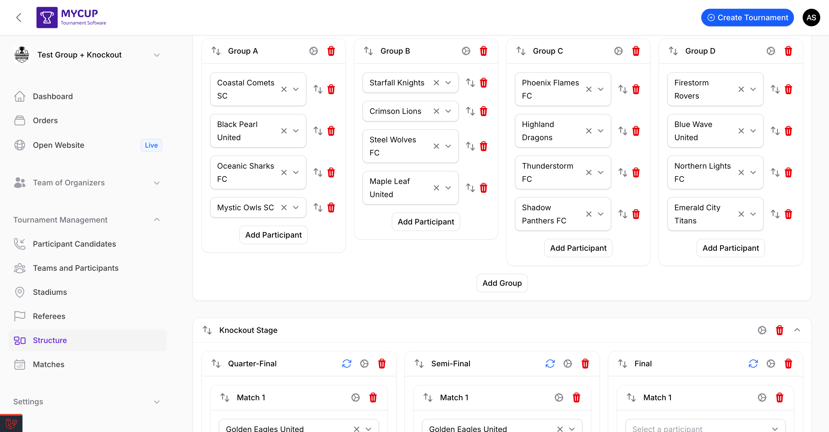Image resolution: width=829 pixels, height=432 pixels.
Task: Click reorder arrows beside Crimson Lions
Action: click(470, 111)
